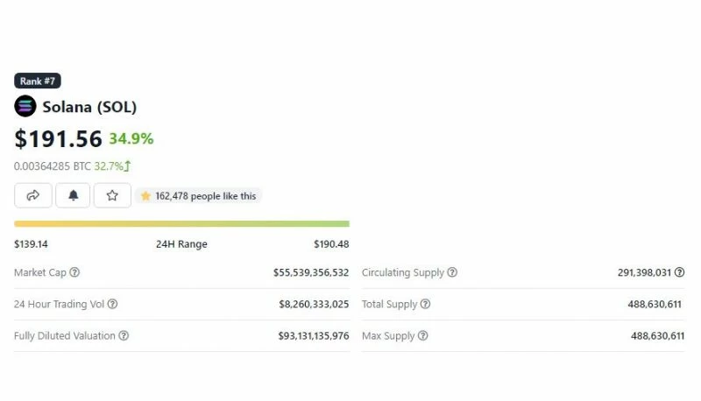The image size is (701, 401).
Task: Click the 34.9% change value
Action: click(131, 138)
